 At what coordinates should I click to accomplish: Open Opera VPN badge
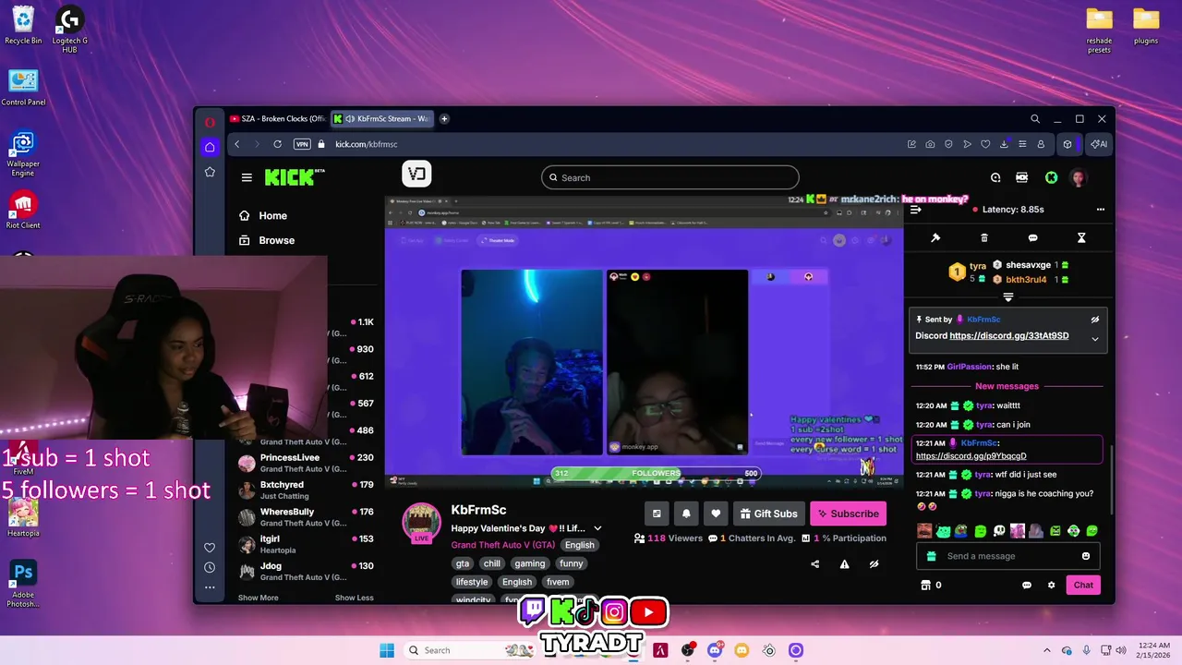click(302, 144)
